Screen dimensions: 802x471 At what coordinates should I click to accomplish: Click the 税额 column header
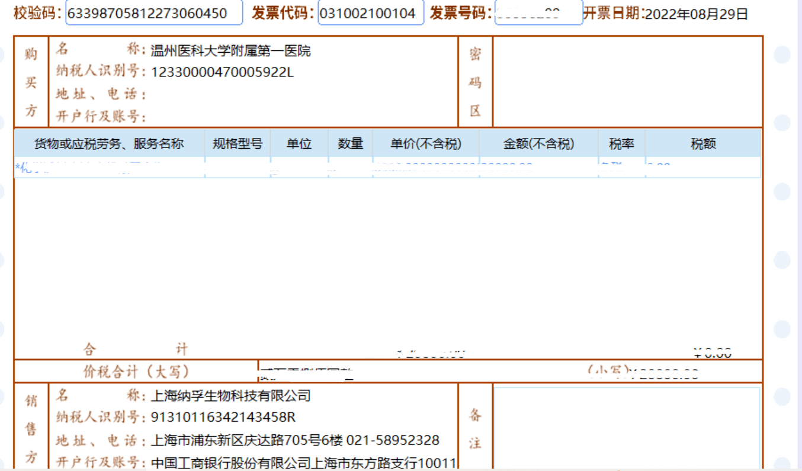tap(703, 143)
